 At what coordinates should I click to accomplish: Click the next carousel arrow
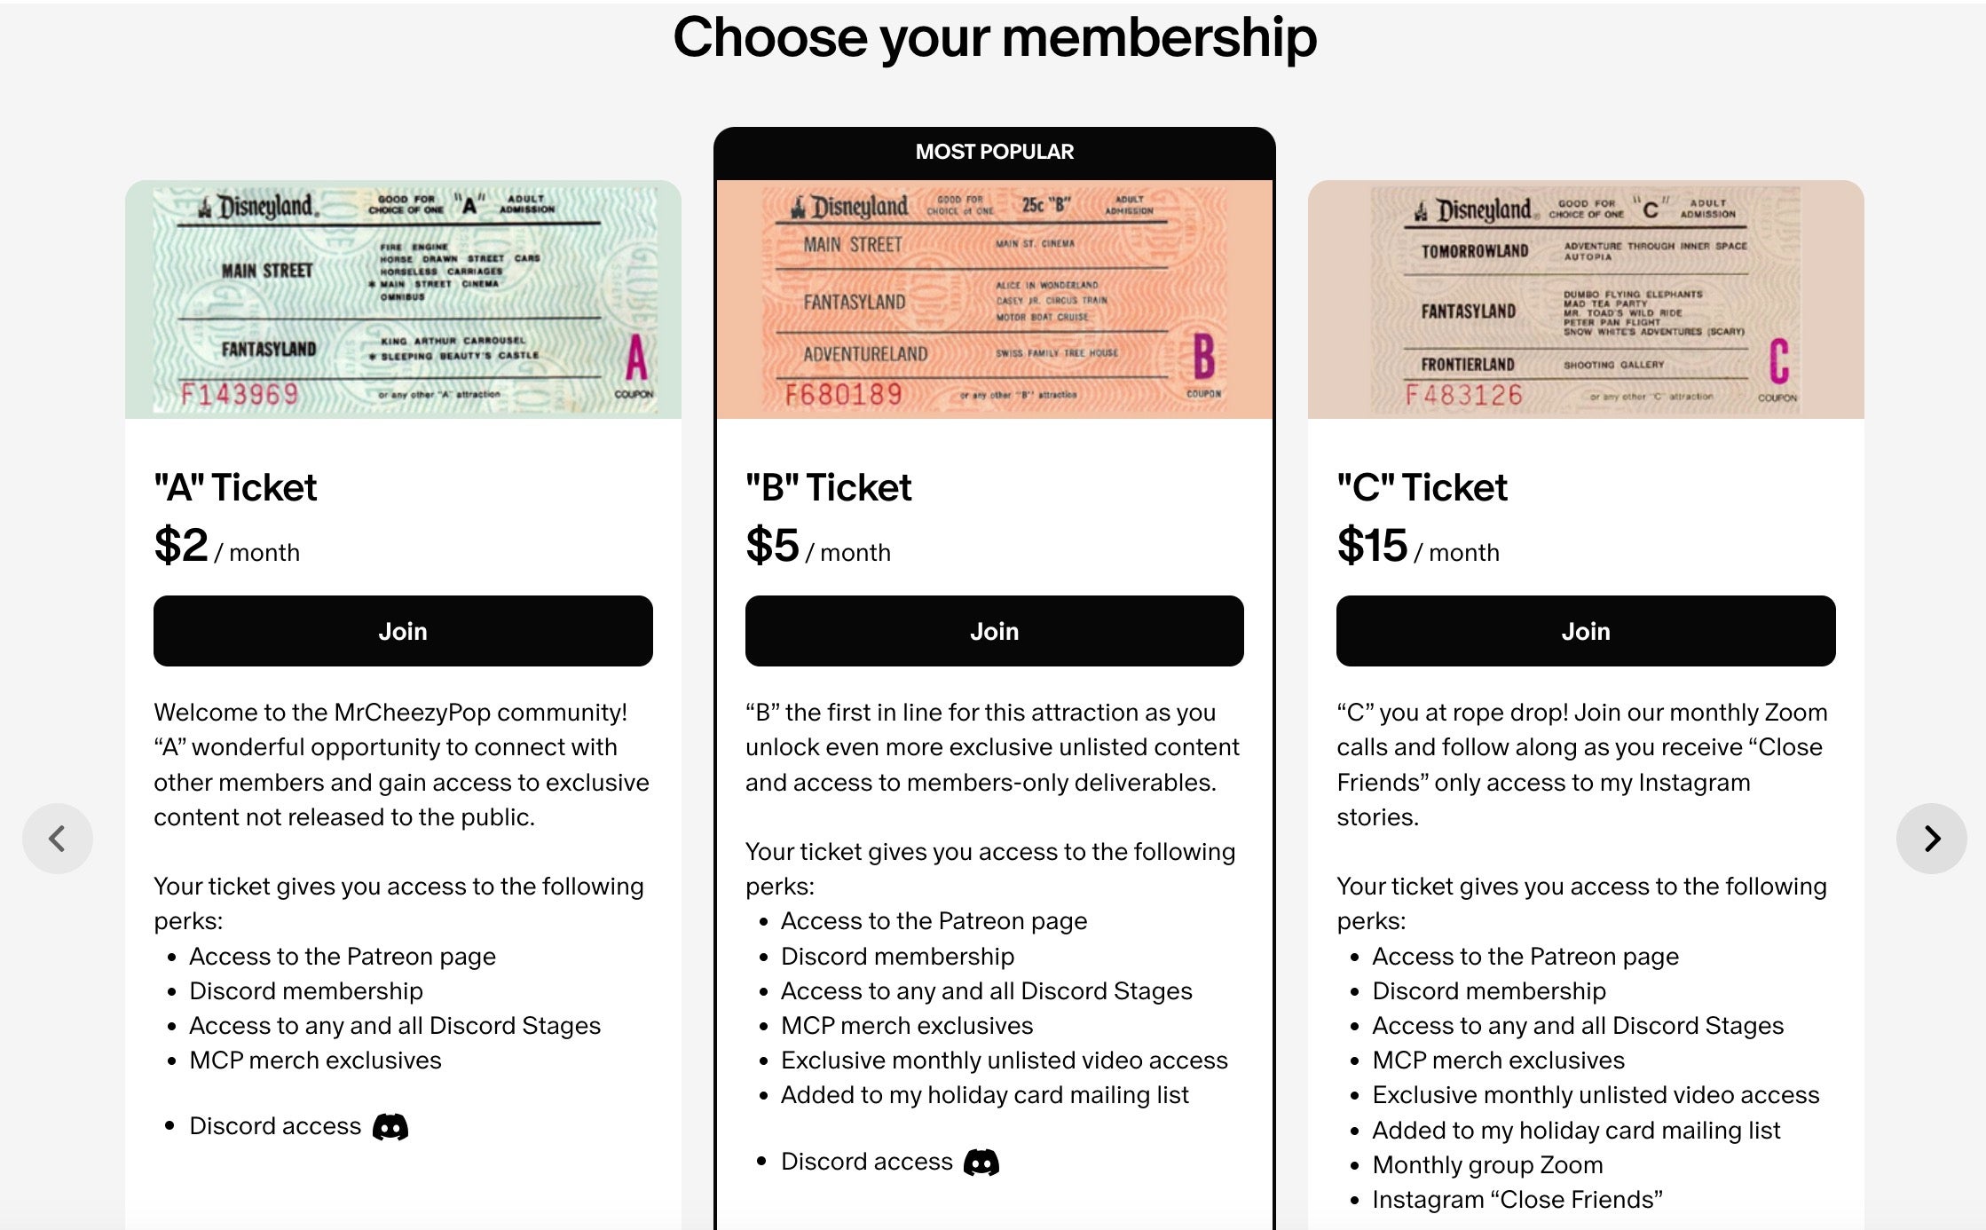tap(1931, 839)
